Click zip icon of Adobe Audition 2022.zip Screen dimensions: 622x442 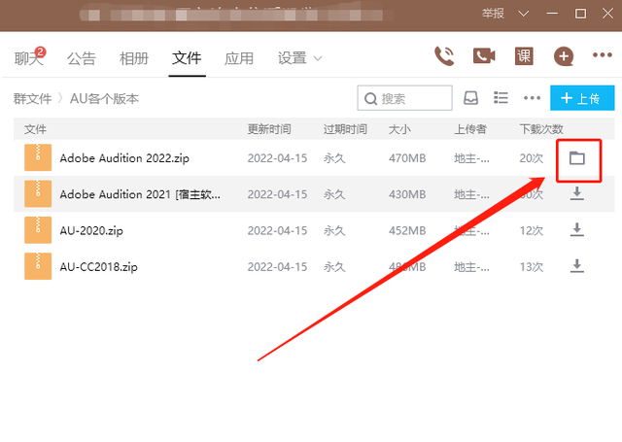38,157
